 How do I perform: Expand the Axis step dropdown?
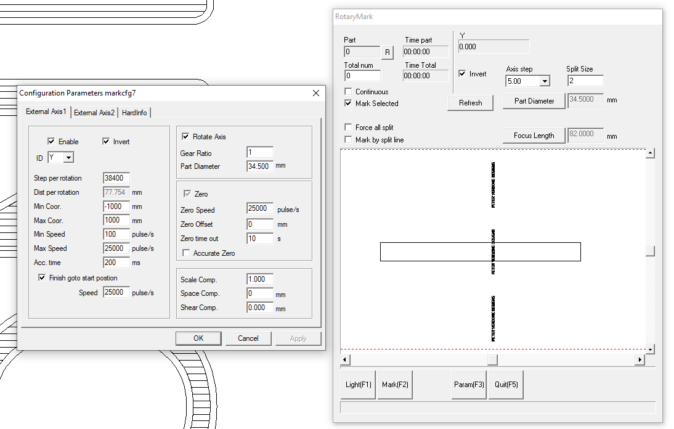[x=544, y=81]
